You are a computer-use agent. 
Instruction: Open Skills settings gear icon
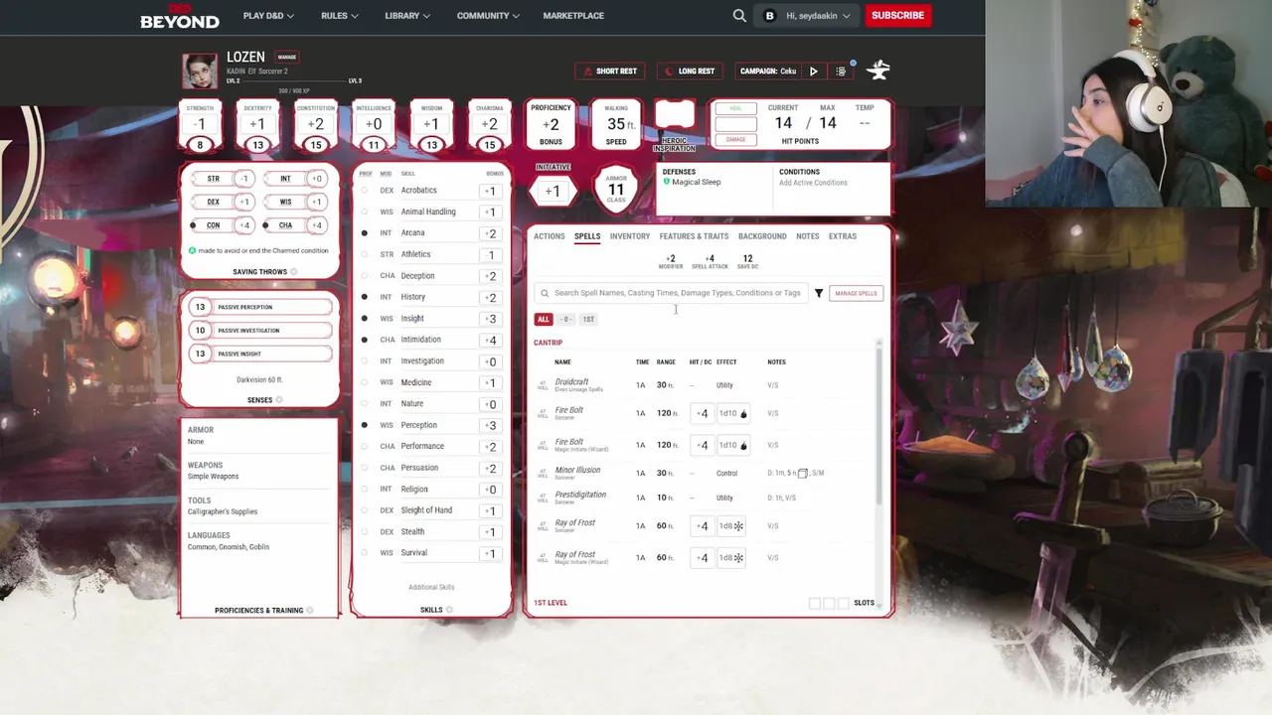pos(449,610)
